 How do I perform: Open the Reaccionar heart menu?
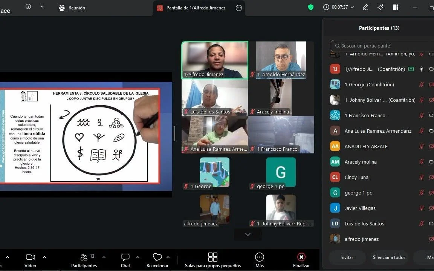pos(157,260)
